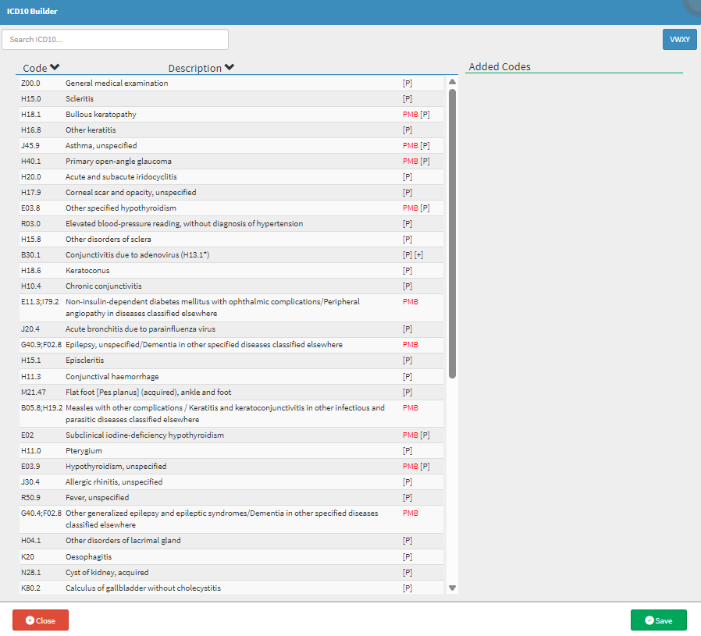
Task: Click the Code column sort chevron
Action: pyautogui.click(x=55, y=68)
